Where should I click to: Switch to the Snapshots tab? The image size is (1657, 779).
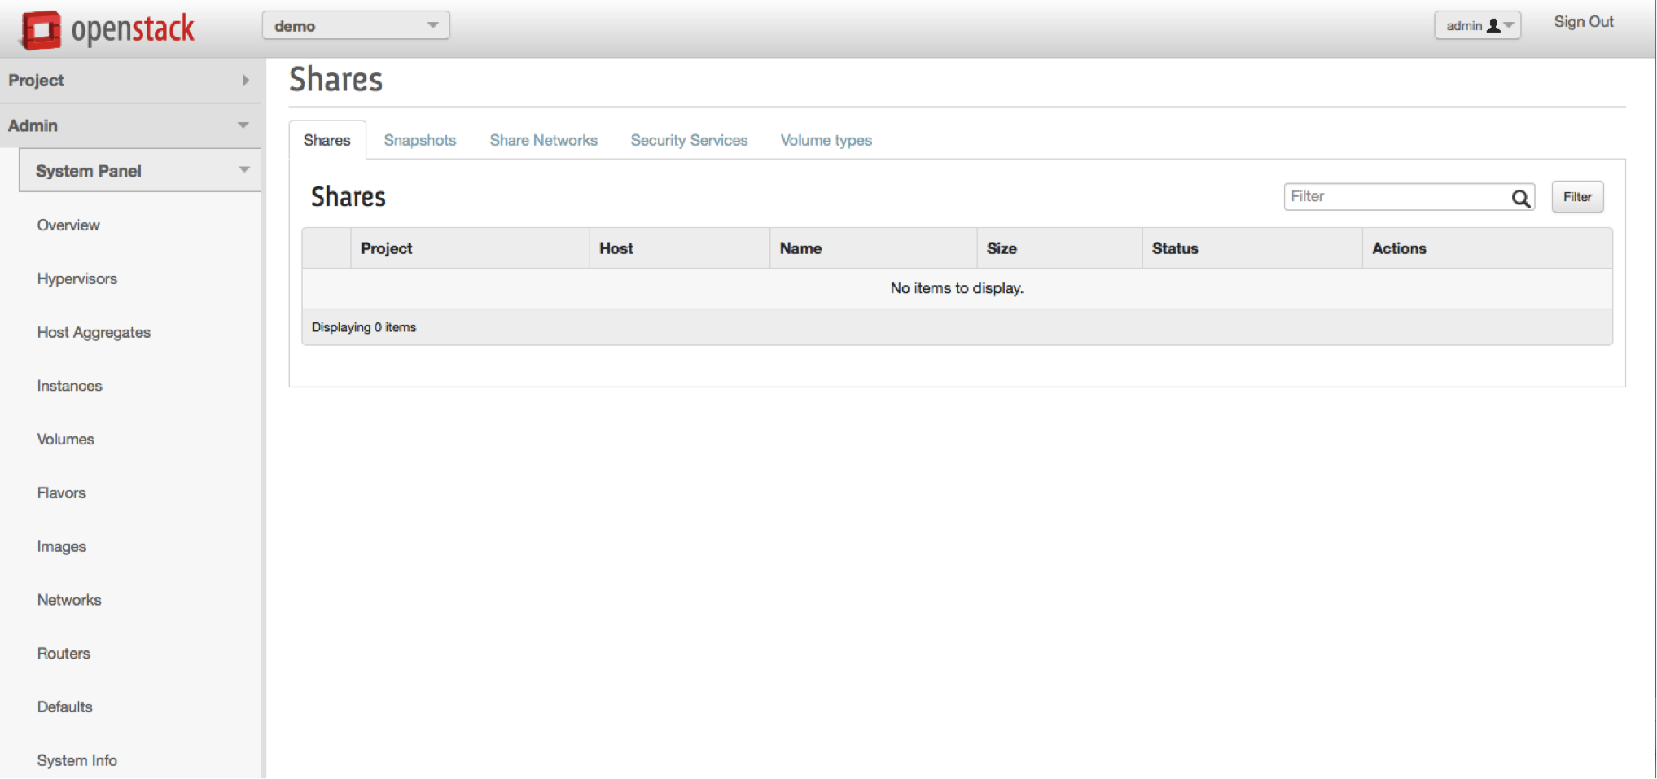pos(420,140)
